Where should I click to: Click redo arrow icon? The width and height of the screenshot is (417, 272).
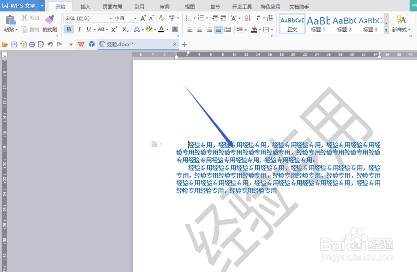coord(59,45)
